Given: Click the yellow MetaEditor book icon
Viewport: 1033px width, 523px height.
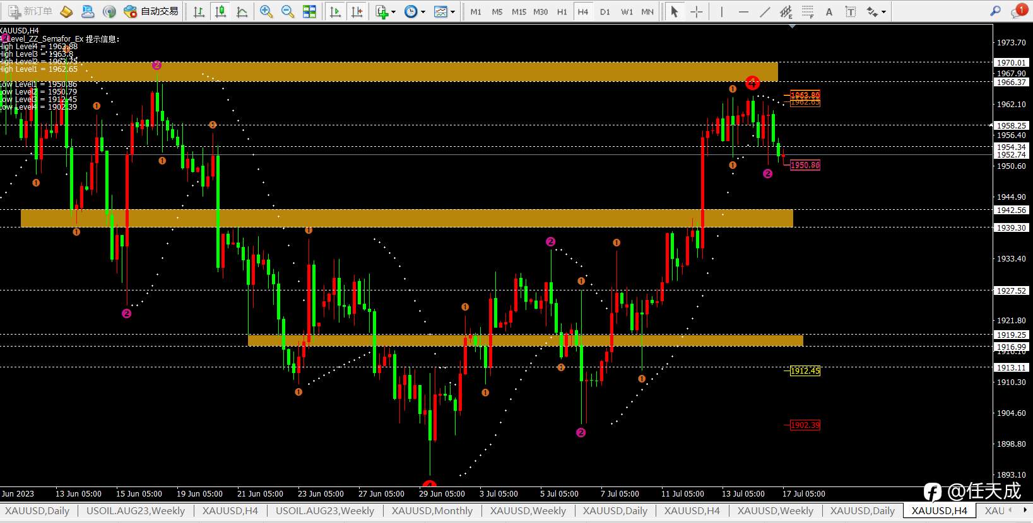Looking at the screenshot, I should (x=66, y=11).
